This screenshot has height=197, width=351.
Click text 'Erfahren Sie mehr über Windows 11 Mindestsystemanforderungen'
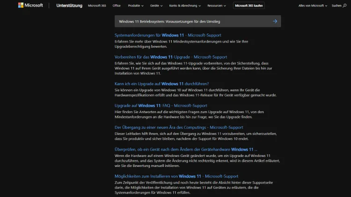(x=168, y=42)
